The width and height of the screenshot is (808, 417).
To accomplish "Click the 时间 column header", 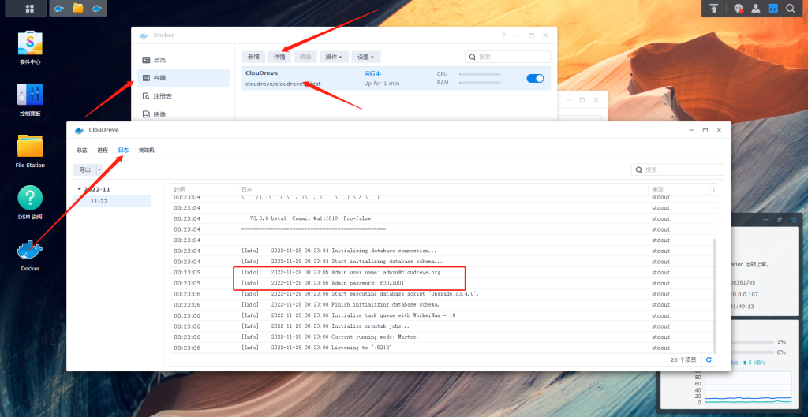I will coord(204,189).
